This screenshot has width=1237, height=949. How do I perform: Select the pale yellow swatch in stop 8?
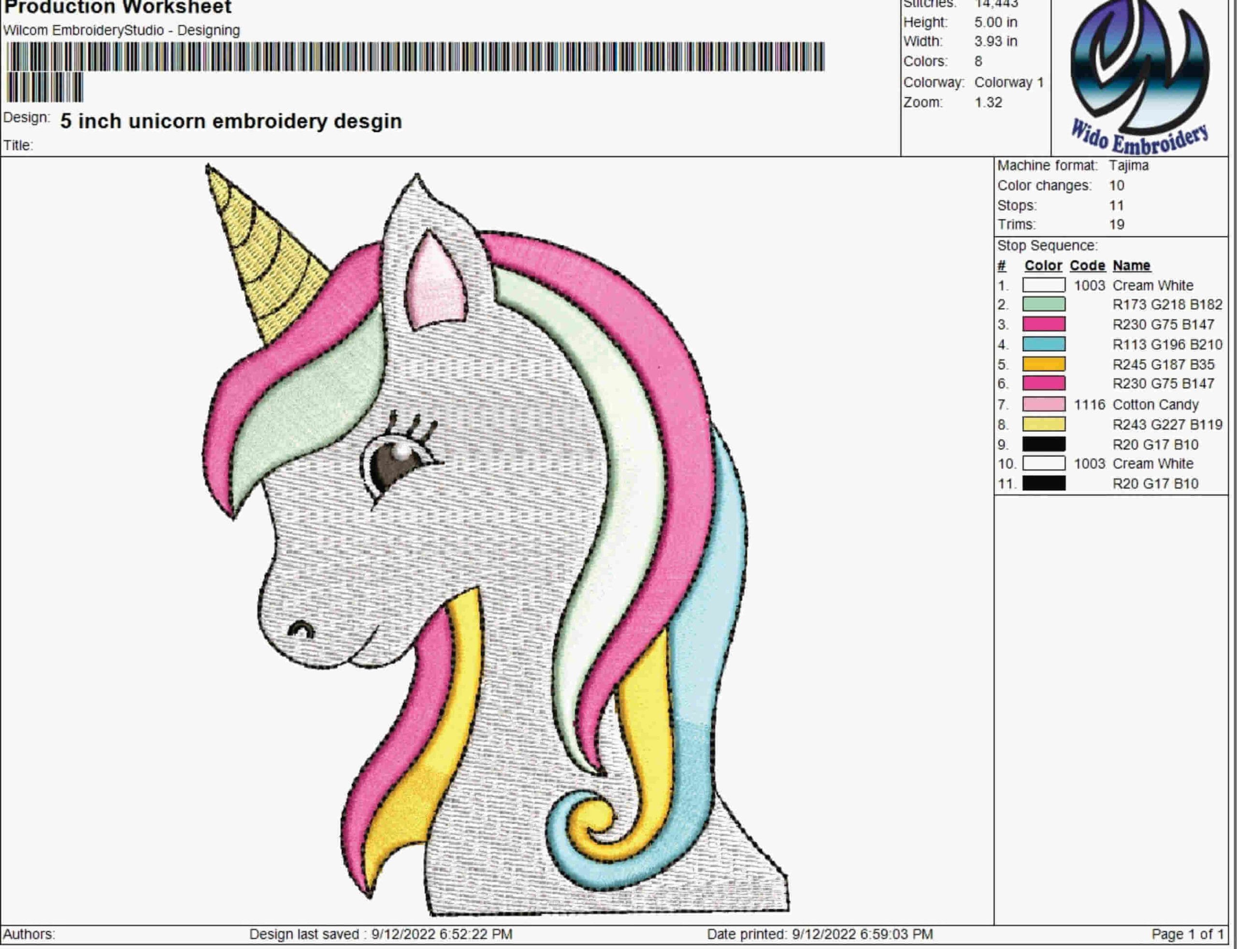1044,424
